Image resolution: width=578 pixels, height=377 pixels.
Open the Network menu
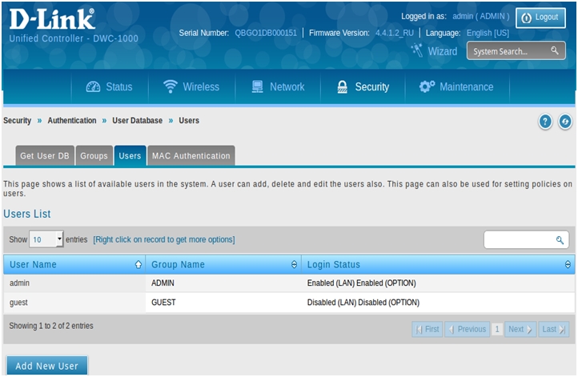pyautogui.click(x=278, y=87)
